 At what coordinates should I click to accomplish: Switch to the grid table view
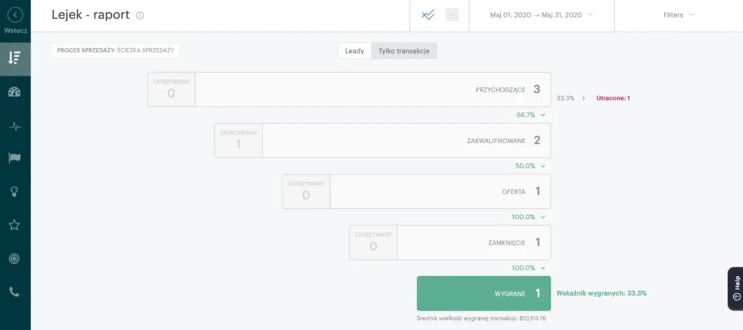(451, 15)
